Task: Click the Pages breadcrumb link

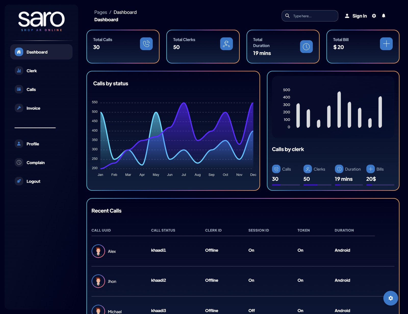Action: pyautogui.click(x=100, y=12)
